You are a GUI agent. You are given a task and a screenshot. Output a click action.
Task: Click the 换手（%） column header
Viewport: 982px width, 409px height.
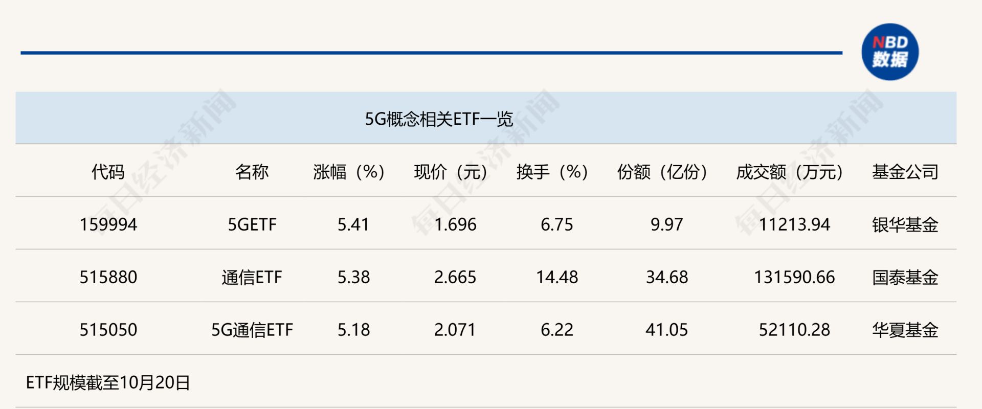552,172
